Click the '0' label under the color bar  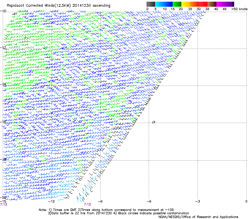click(147, 9)
